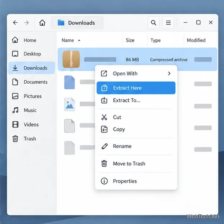This screenshot has height=224, width=224.
Task: Select the blue document file icon
Action: pos(70,82)
